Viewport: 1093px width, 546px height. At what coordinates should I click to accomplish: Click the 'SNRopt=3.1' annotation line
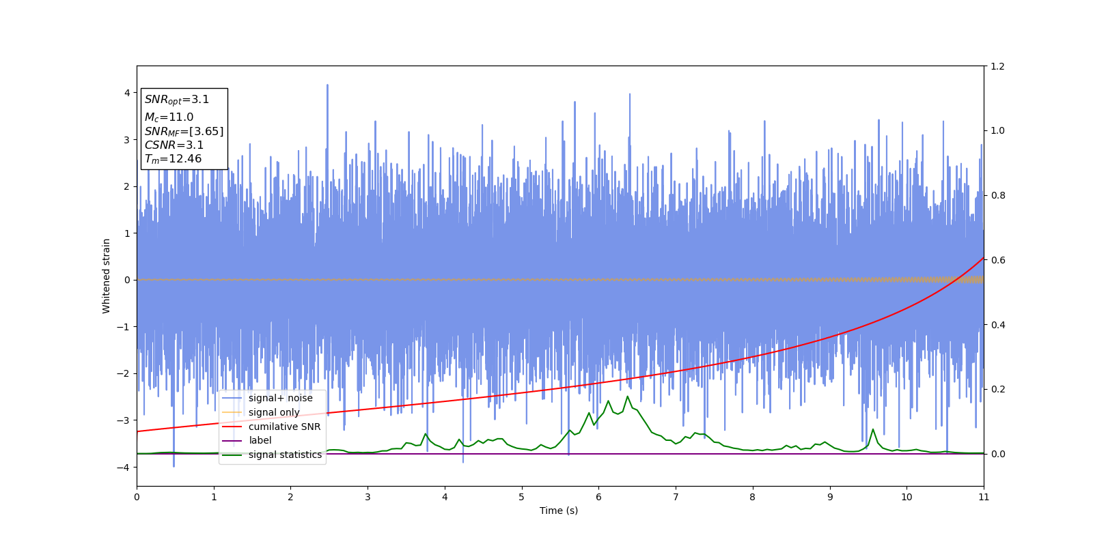pyautogui.click(x=177, y=100)
